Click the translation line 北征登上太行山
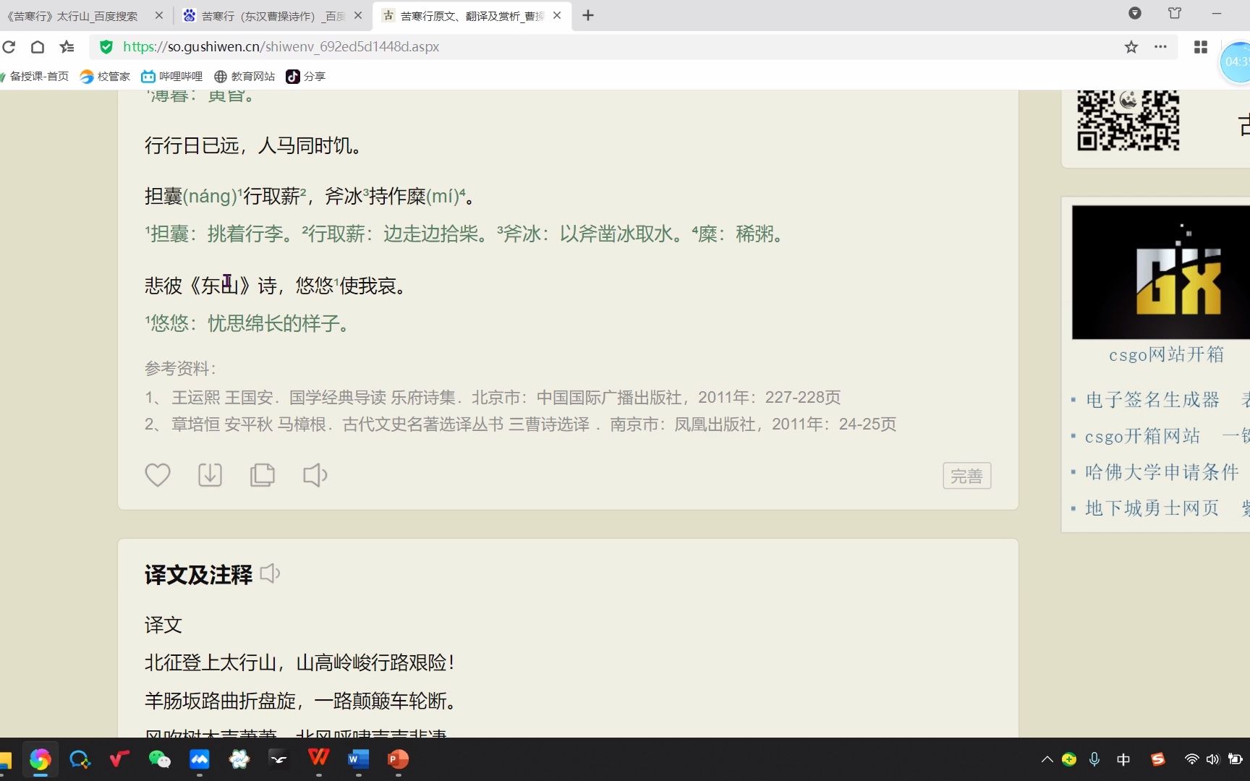 coord(299,662)
